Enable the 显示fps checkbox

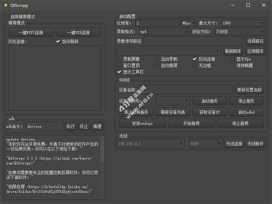coord(232,59)
